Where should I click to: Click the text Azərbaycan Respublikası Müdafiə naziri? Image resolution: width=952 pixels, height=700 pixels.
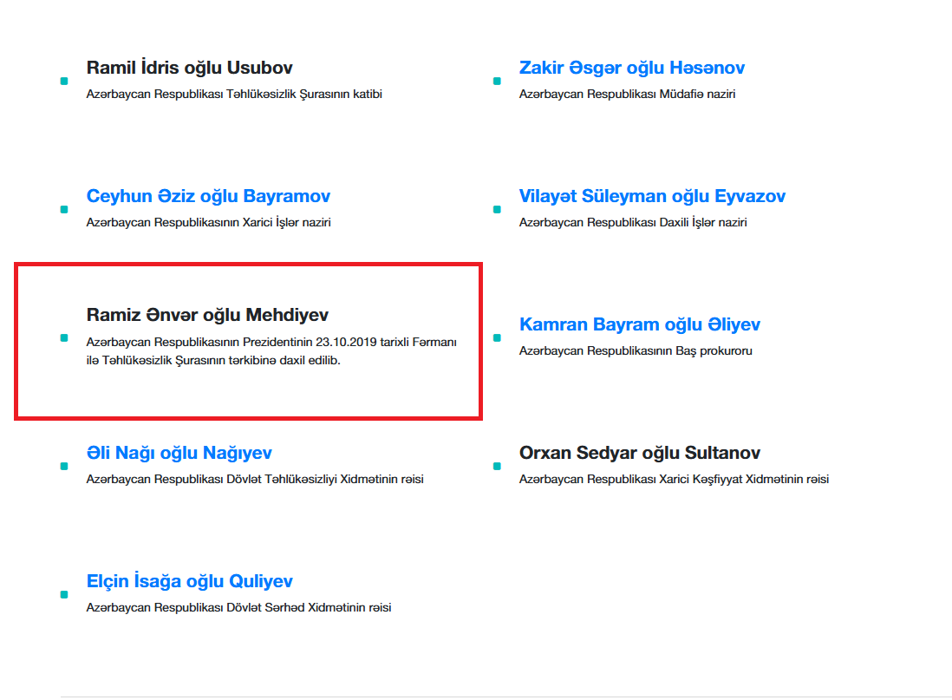coord(627,94)
